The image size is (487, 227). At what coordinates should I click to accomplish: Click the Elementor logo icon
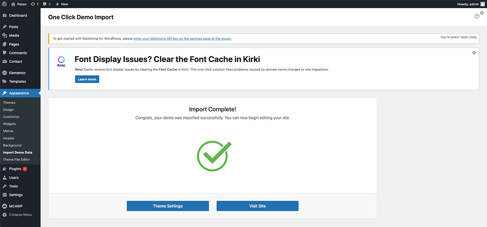click(x=4, y=73)
